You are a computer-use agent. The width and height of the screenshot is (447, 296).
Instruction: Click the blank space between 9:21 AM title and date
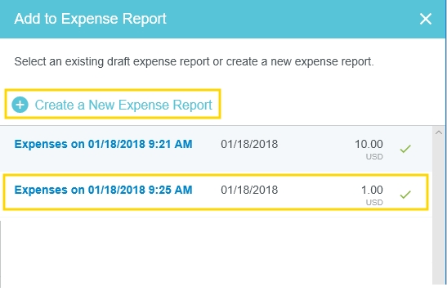(207, 144)
